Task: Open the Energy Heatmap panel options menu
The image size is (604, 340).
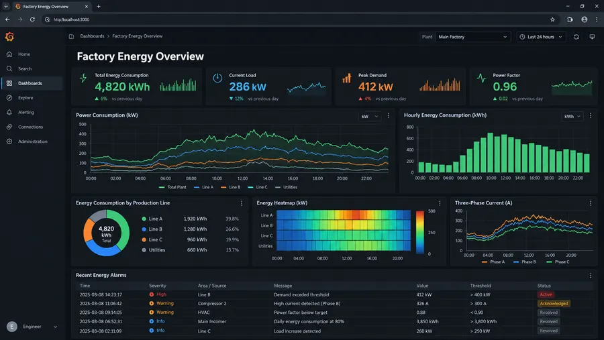Action: 440,203
